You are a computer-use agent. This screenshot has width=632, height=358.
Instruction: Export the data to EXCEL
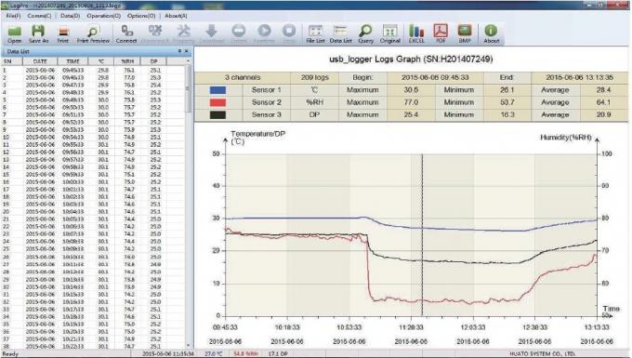tap(416, 33)
